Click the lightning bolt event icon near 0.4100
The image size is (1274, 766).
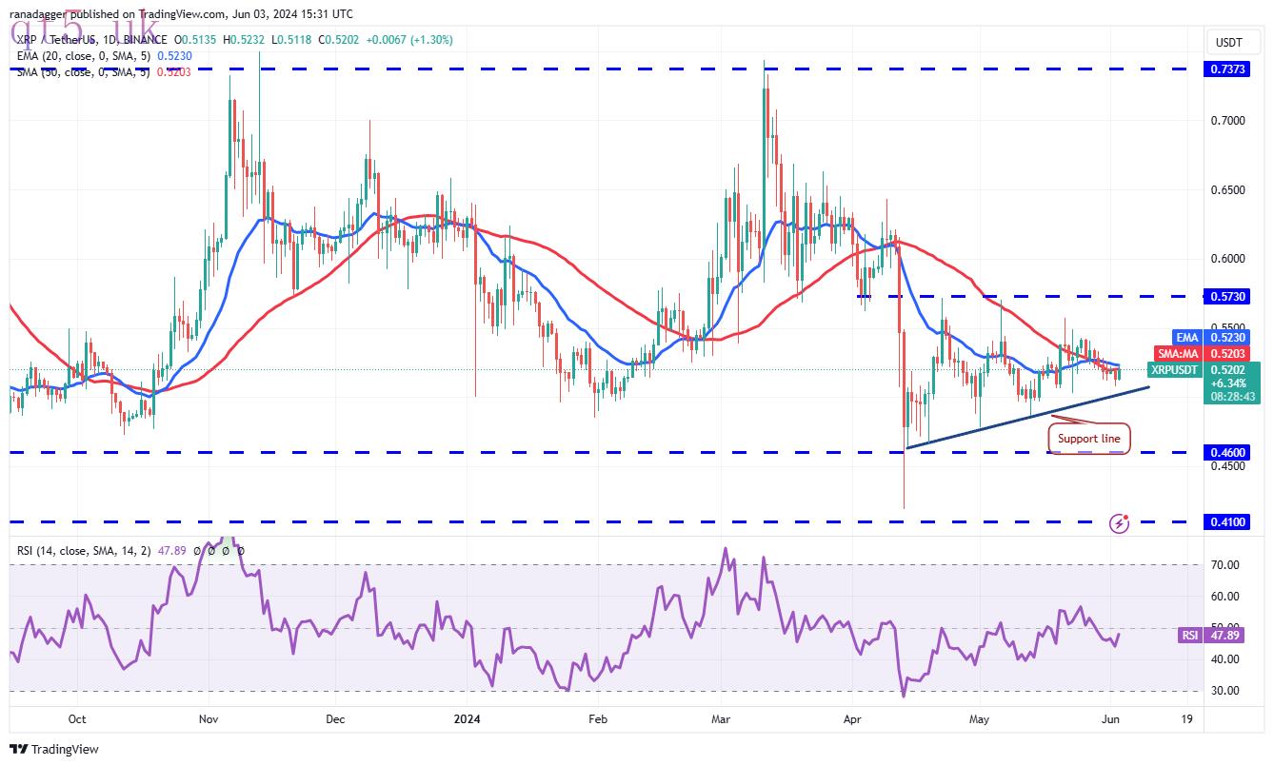tap(1121, 522)
